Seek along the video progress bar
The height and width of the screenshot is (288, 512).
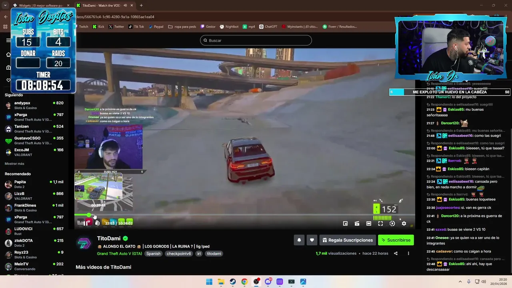tap(244, 215)
